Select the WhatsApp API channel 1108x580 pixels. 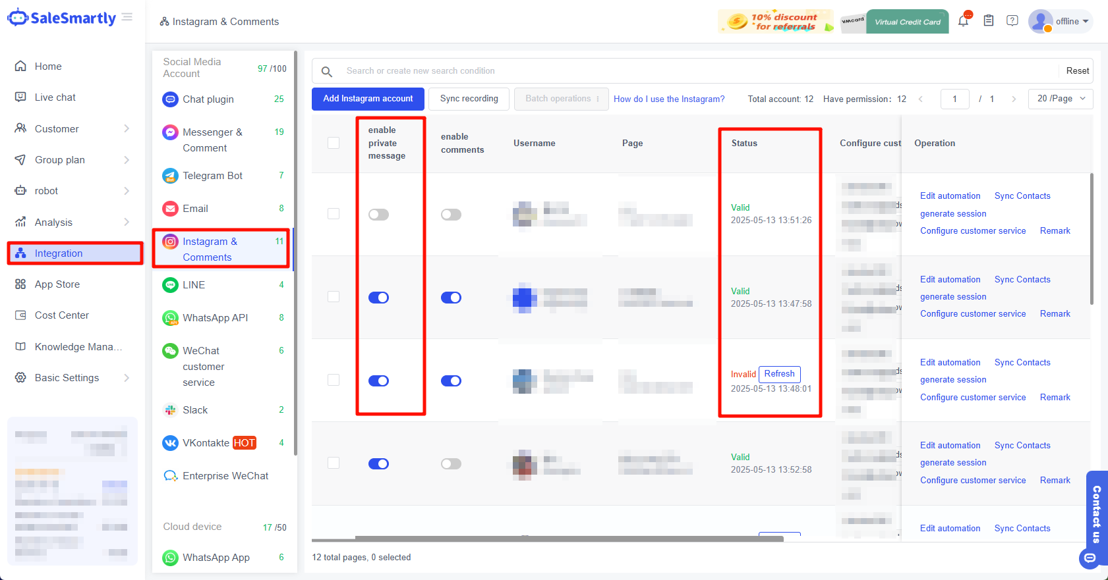[x=215, y=318]
